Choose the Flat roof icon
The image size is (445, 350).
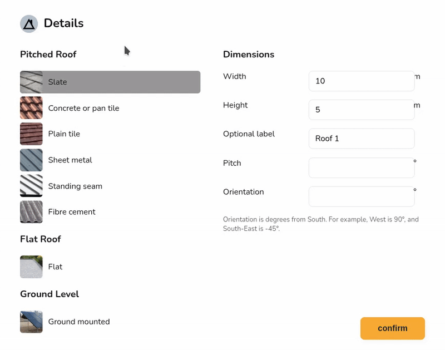coord(31,267)
